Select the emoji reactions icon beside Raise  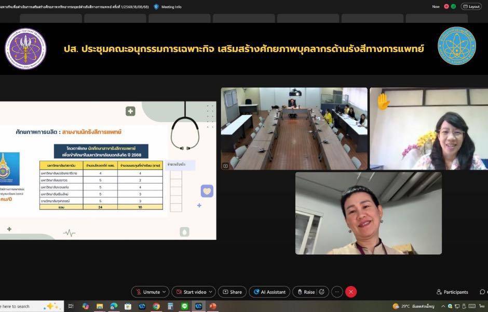[321, 292]
